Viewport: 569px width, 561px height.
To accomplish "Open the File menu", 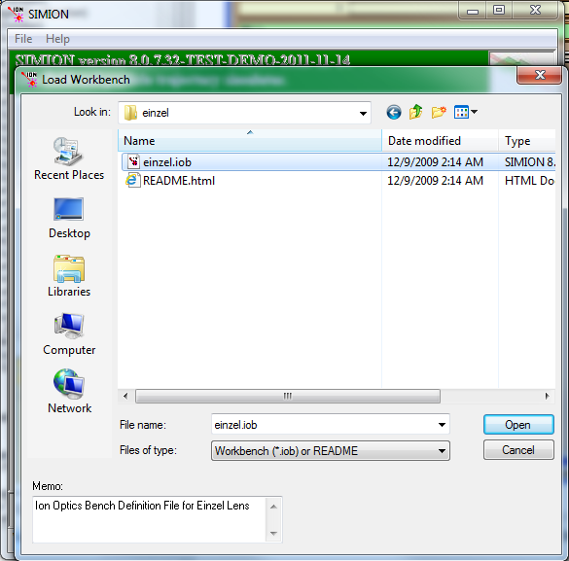I will 23,39.
